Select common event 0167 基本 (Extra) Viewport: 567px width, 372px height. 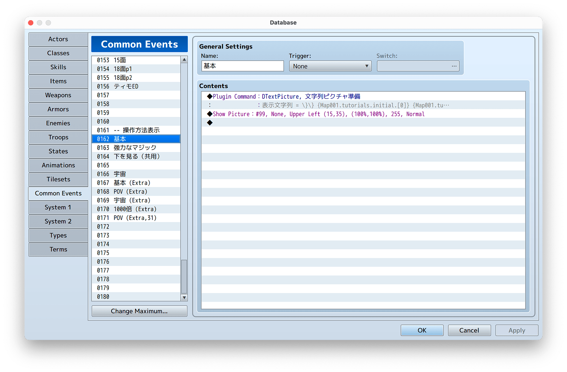[x=136, y=183]
